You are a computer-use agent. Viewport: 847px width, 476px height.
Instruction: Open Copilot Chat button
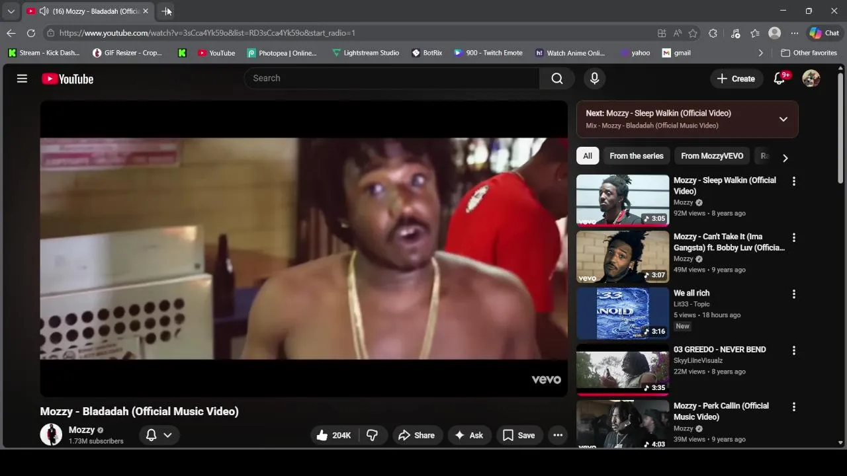(825, 33)
